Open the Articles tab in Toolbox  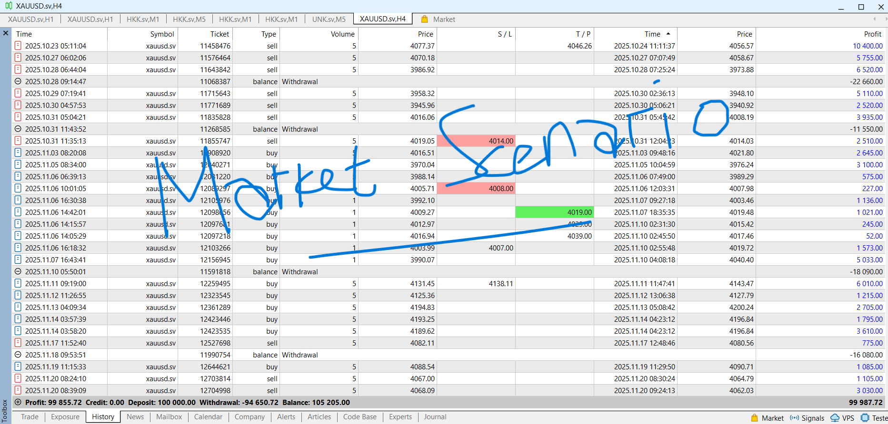tap(319, 417)
